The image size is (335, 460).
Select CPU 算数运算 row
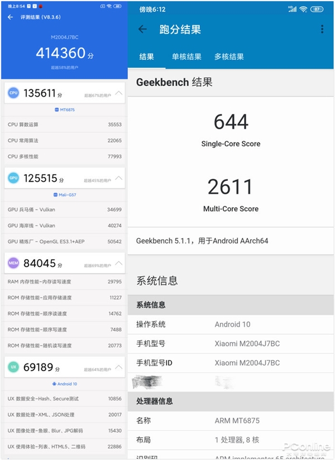tap(65, 124)
